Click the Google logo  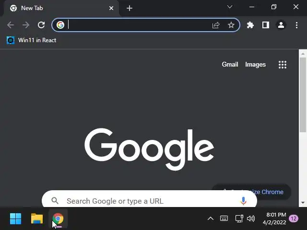(149, 149)
